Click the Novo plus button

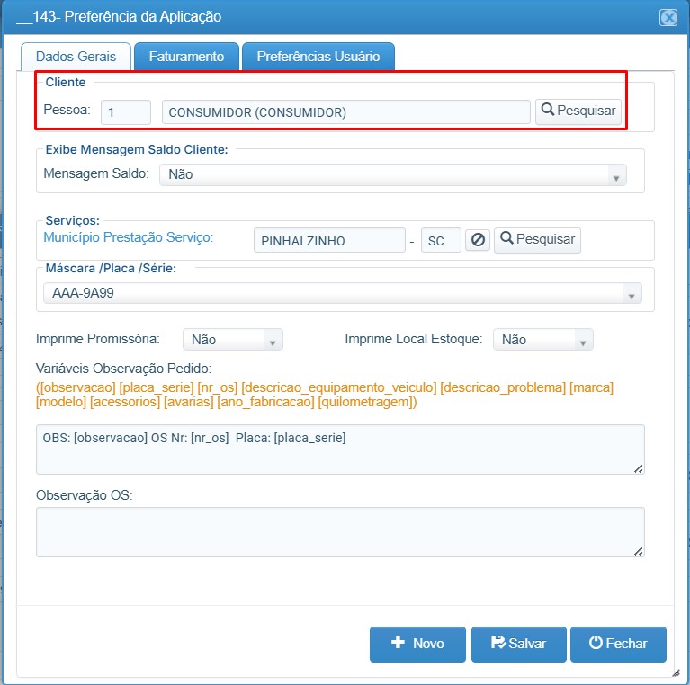(x=417, y=645)
